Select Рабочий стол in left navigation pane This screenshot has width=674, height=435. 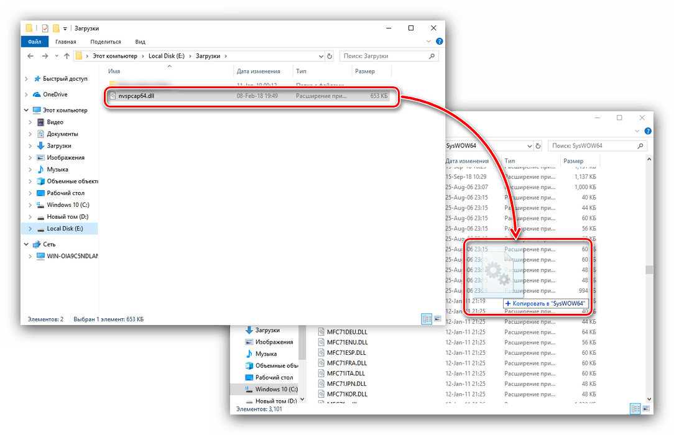point(66,193)
